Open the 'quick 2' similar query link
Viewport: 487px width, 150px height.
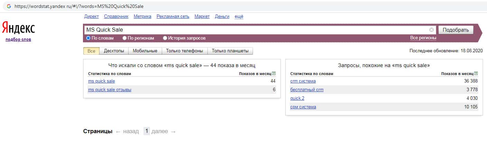(297, 98)
